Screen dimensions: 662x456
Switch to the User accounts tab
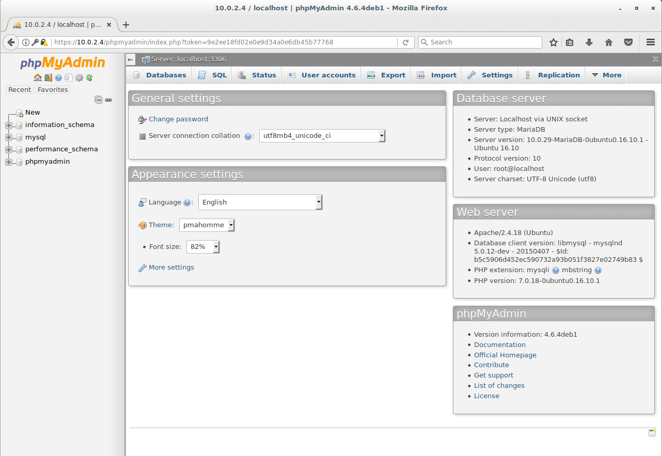[x=322, y=75]
